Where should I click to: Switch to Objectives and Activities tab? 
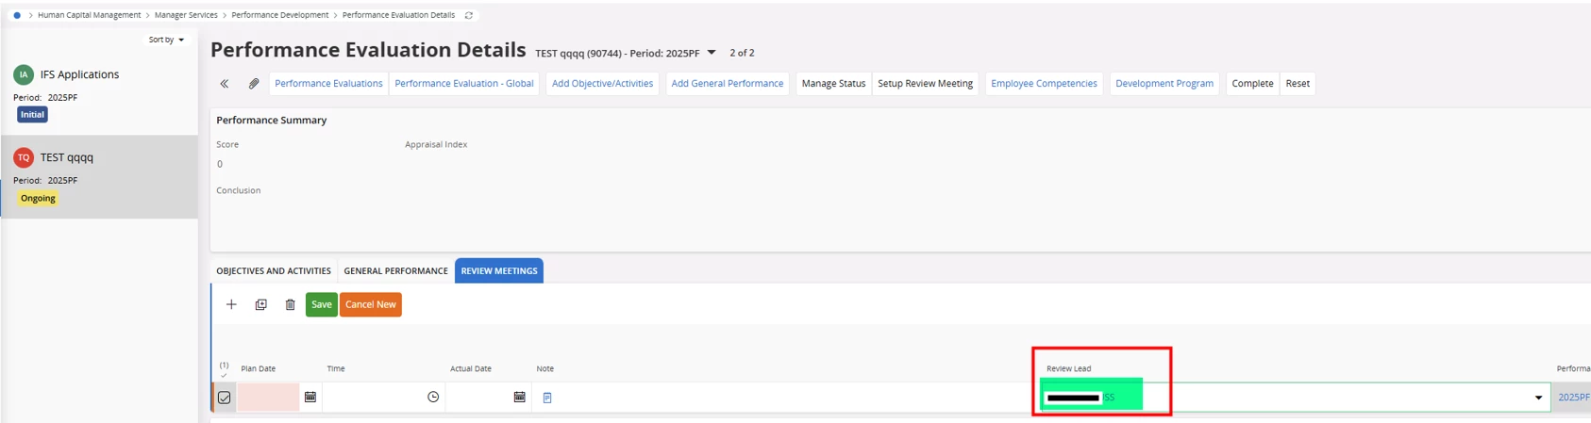pos(274,271)
